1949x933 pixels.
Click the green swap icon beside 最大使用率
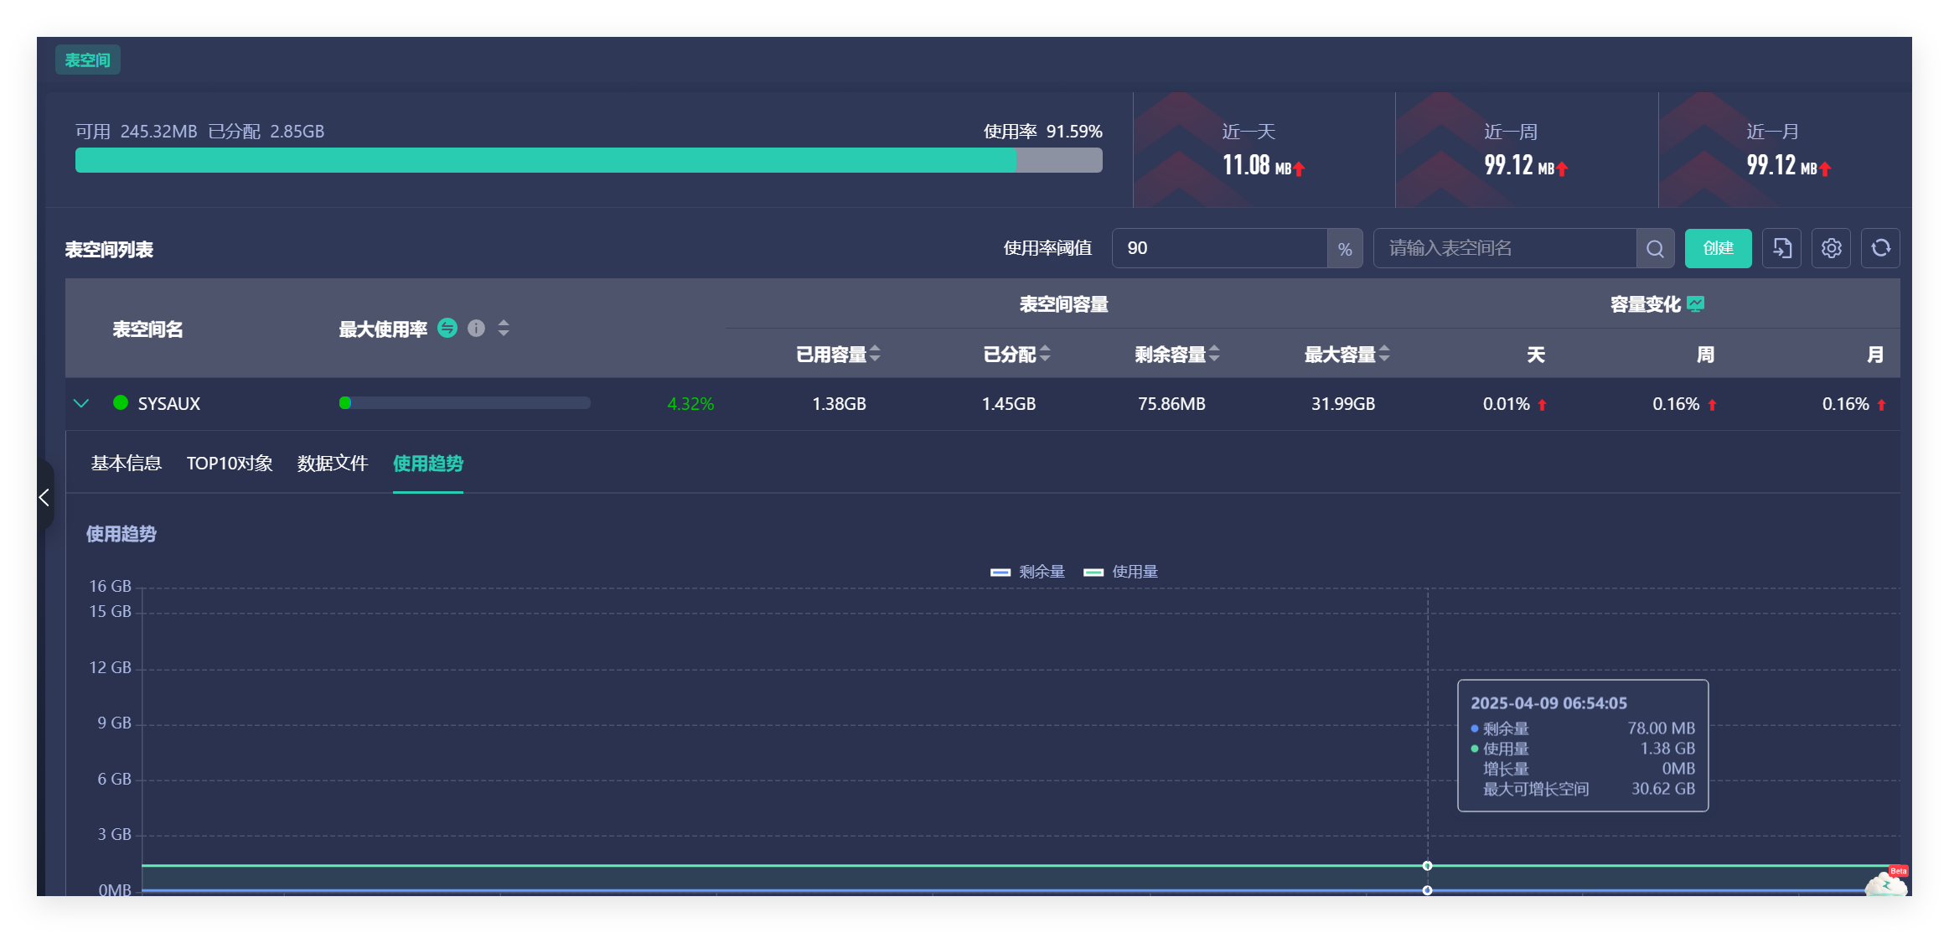click(x=447, y=329)
